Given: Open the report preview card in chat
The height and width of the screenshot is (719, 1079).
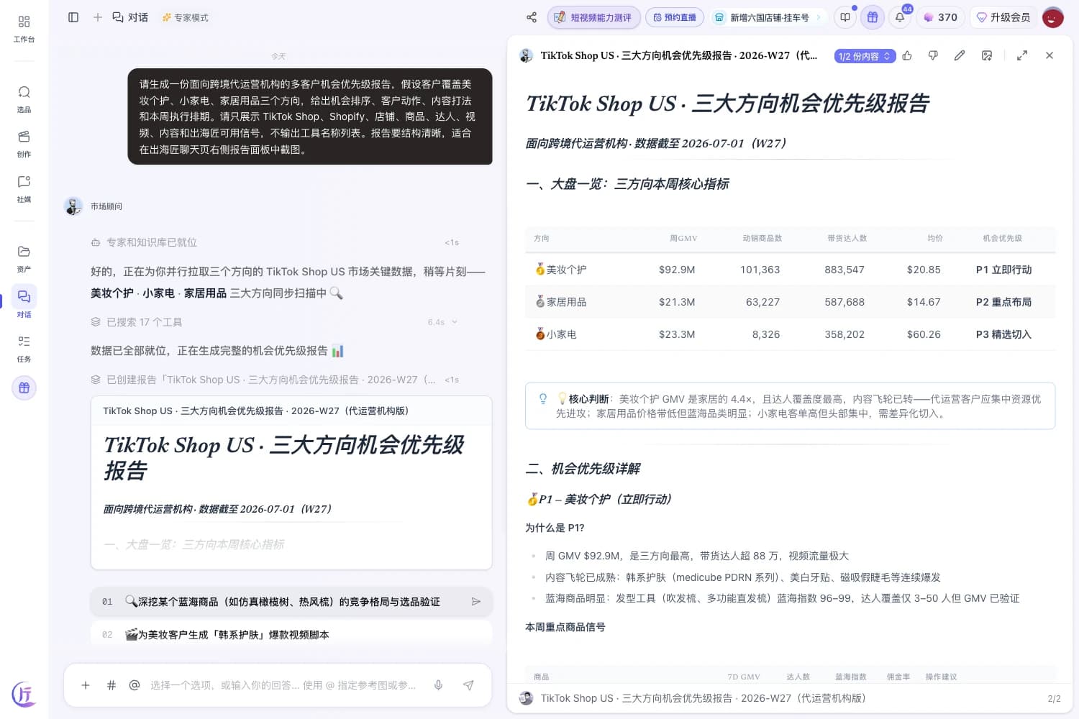Looking at the screenshot, I should pyautogui.click(x=291, y=482).
